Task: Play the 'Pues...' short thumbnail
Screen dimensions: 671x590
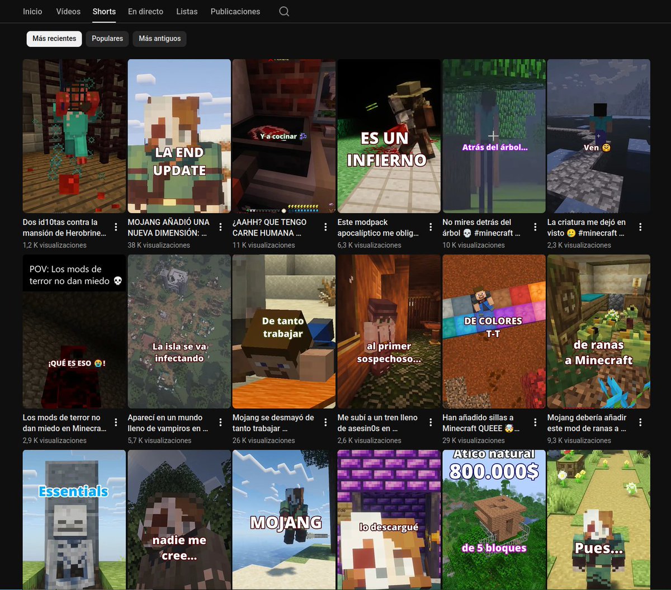Action: pyautogui.click(x=598, y=520)
